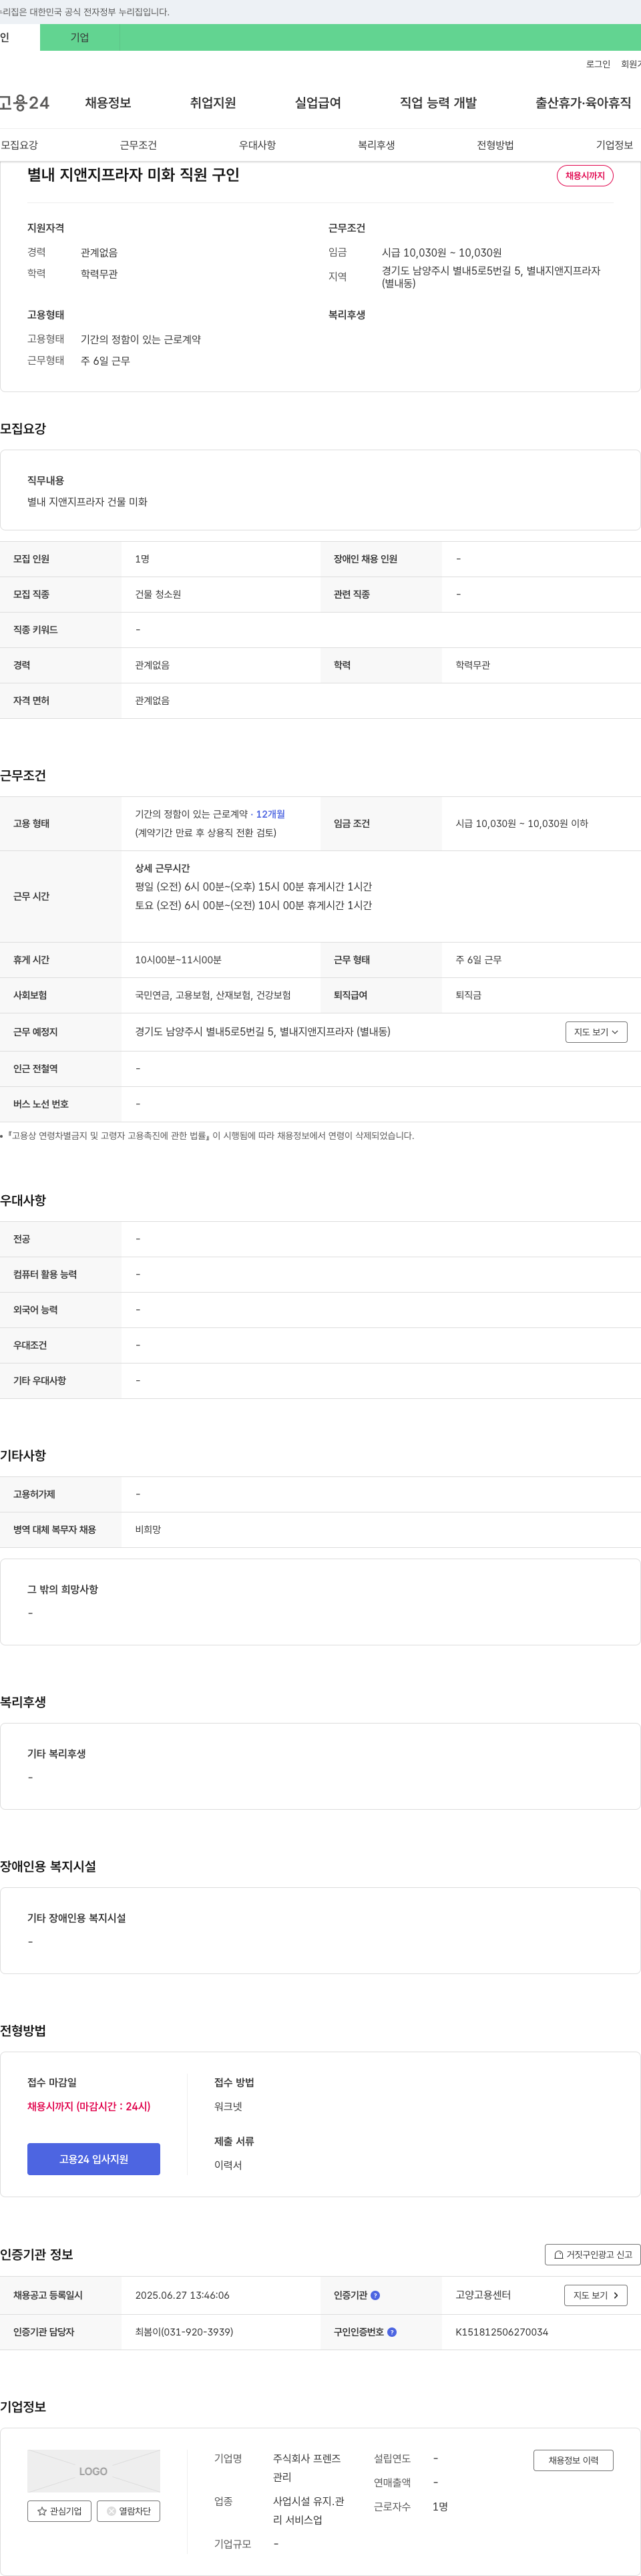Add to favorites with 관심기업 button

pyautogui.click(x=59, y=2511)
